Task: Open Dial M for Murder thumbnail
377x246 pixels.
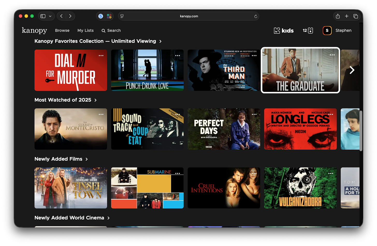Action: [x=71, y=70]
